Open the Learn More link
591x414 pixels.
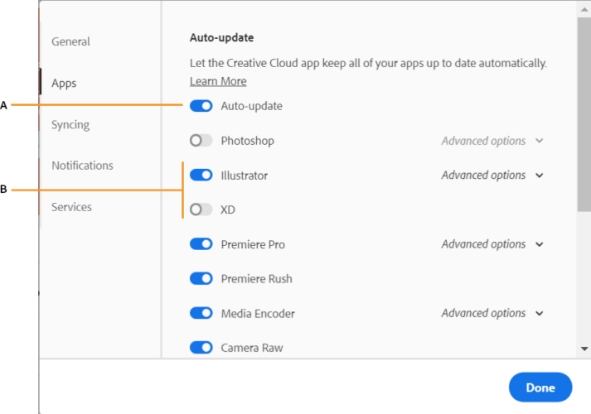218,81
